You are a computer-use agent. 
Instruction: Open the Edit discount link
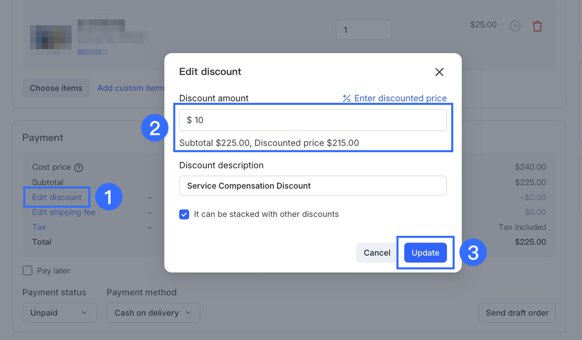[x=57, y=197]
